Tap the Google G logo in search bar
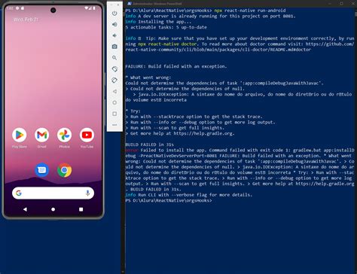The width and height of the screenshot is (357, 274). (19, 193)
